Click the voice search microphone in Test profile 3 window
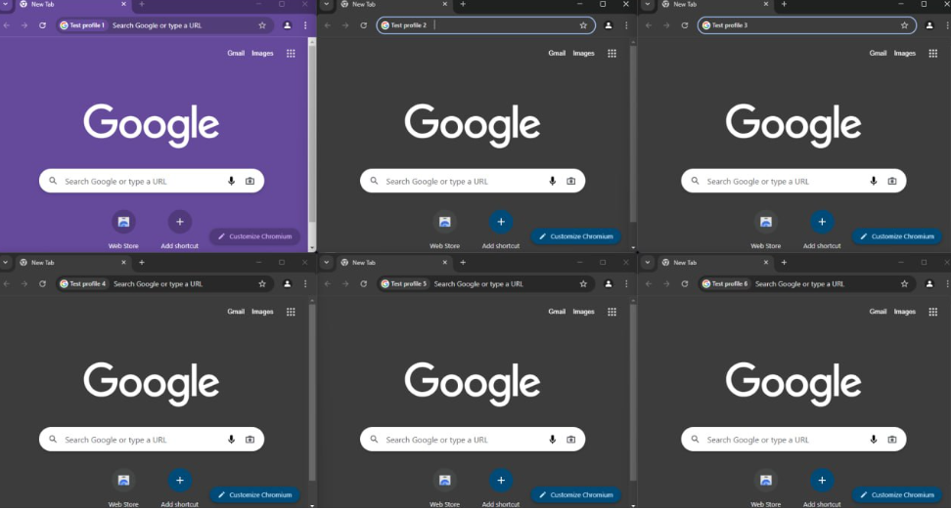 click(874, 181)
